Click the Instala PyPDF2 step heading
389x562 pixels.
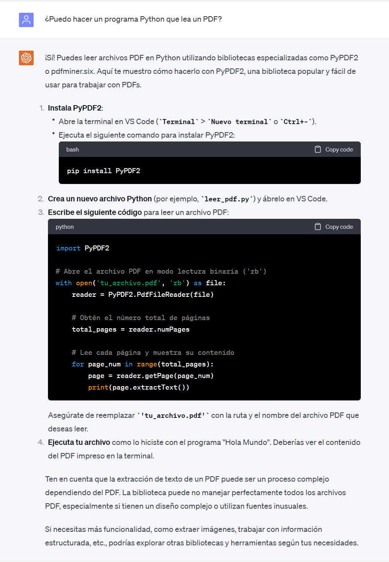tap(75, 108)
